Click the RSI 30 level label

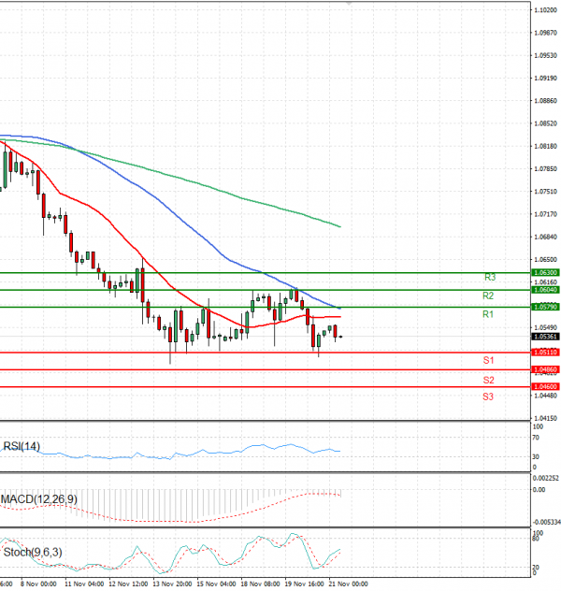click(536, 457)
